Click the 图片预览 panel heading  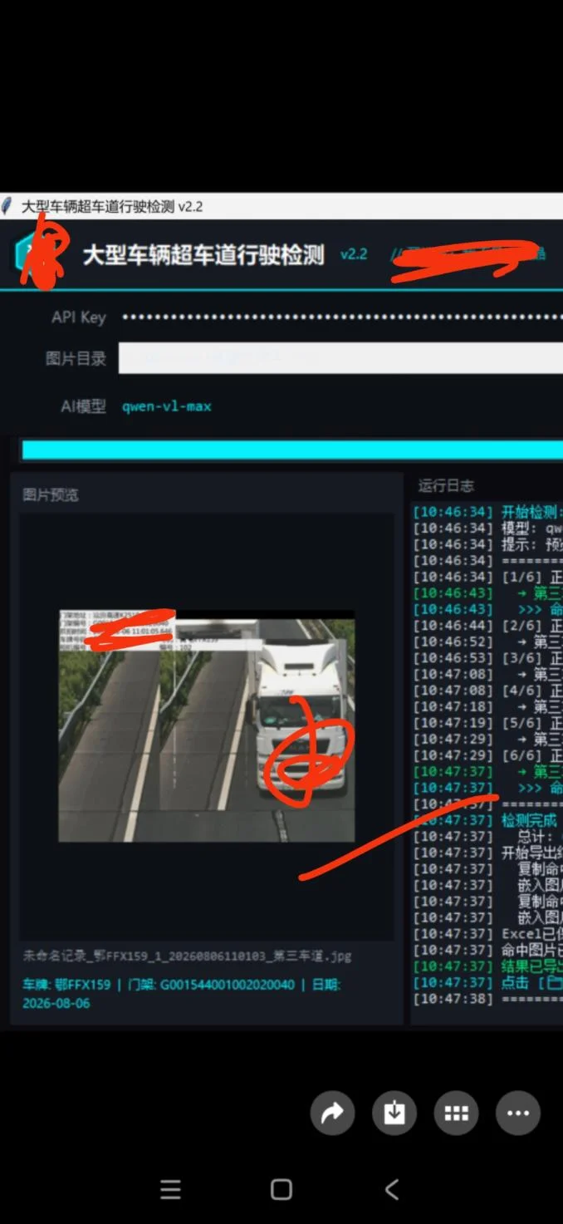point(51,494)
